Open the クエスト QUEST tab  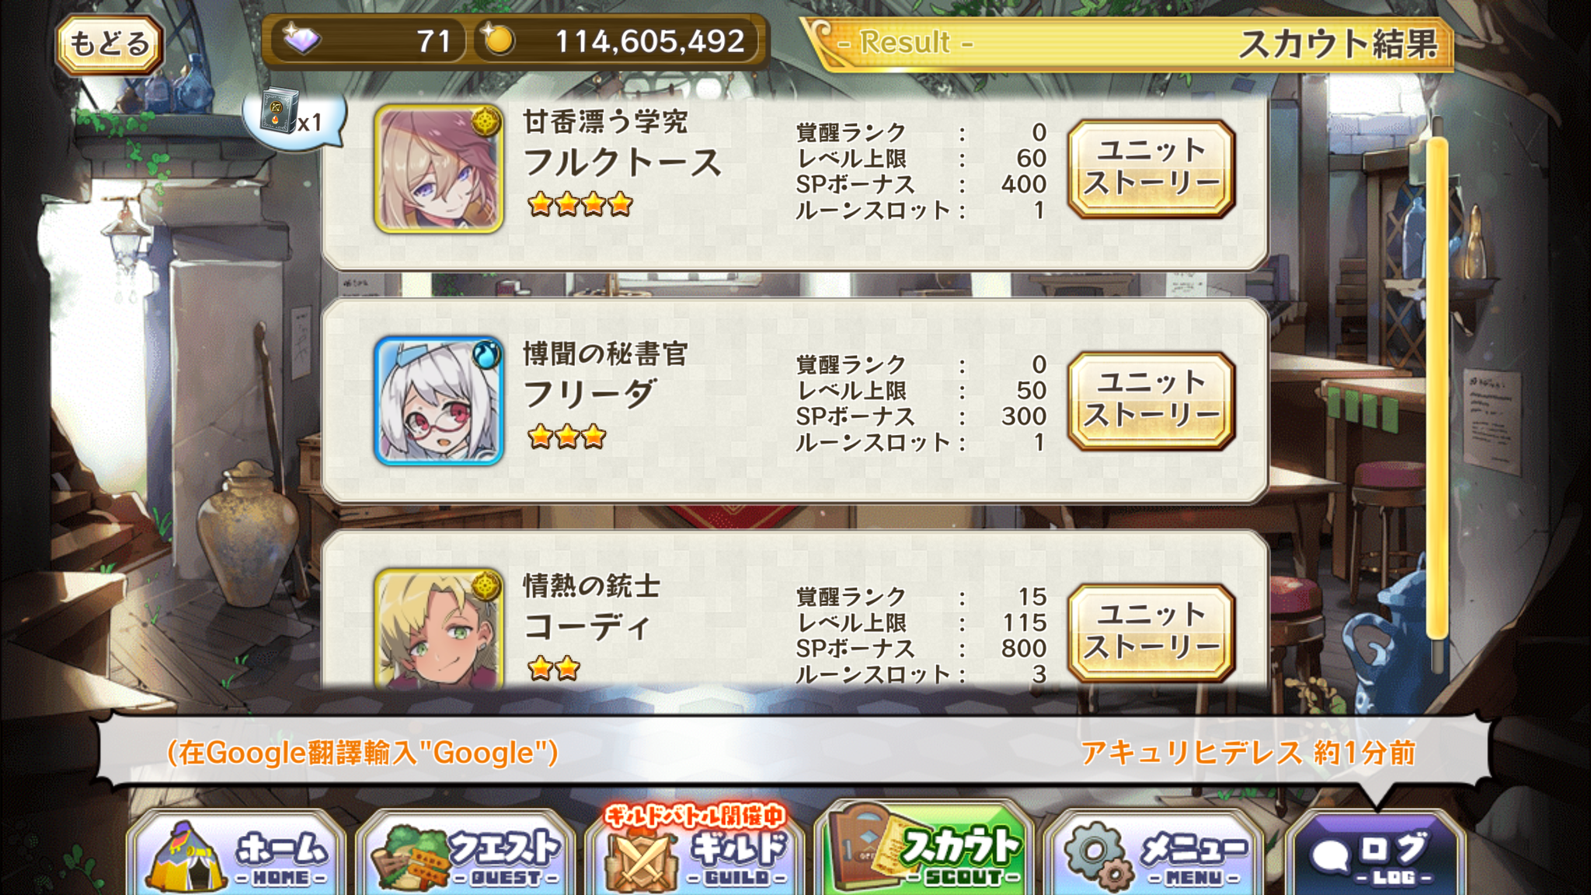click(x=465, y=853)
